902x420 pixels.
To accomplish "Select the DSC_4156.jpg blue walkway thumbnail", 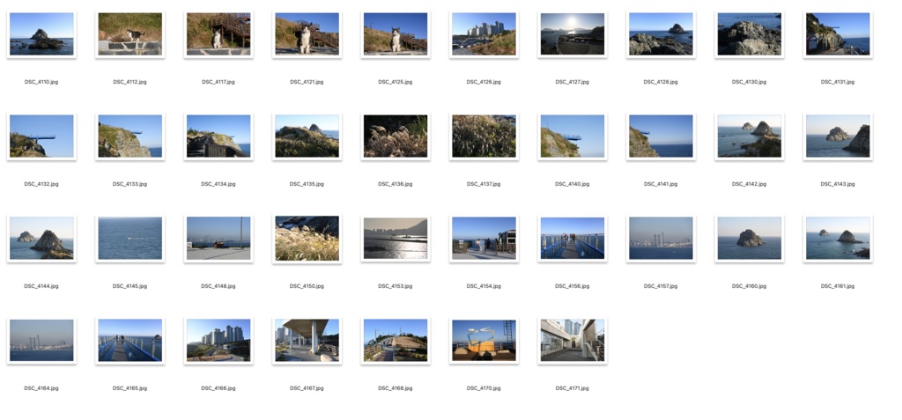I will (573, 239).
